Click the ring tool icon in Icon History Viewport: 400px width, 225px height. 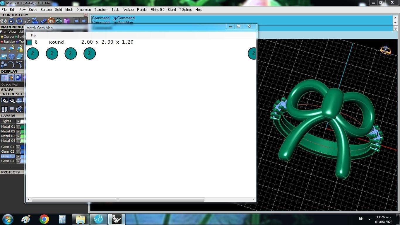coord(12,21)
